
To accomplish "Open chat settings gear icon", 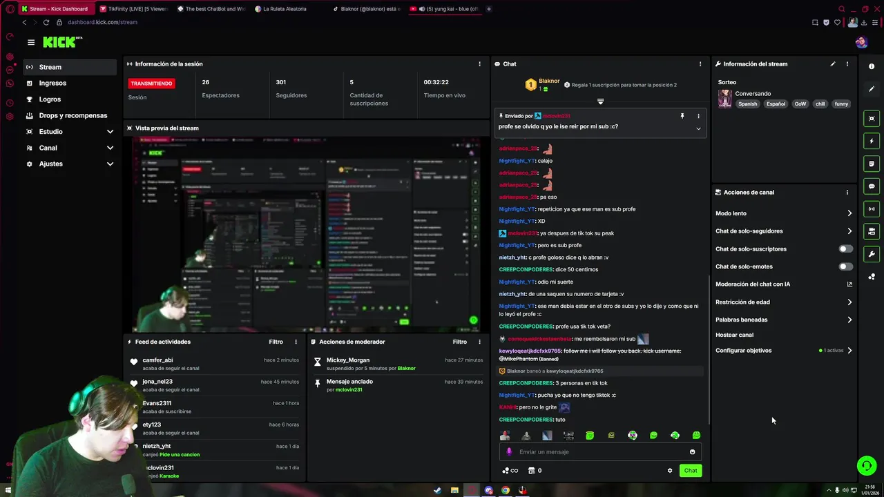I will (670, 471).
